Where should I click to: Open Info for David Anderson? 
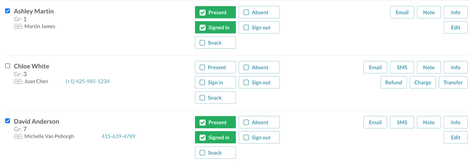[x=455, y=122]
